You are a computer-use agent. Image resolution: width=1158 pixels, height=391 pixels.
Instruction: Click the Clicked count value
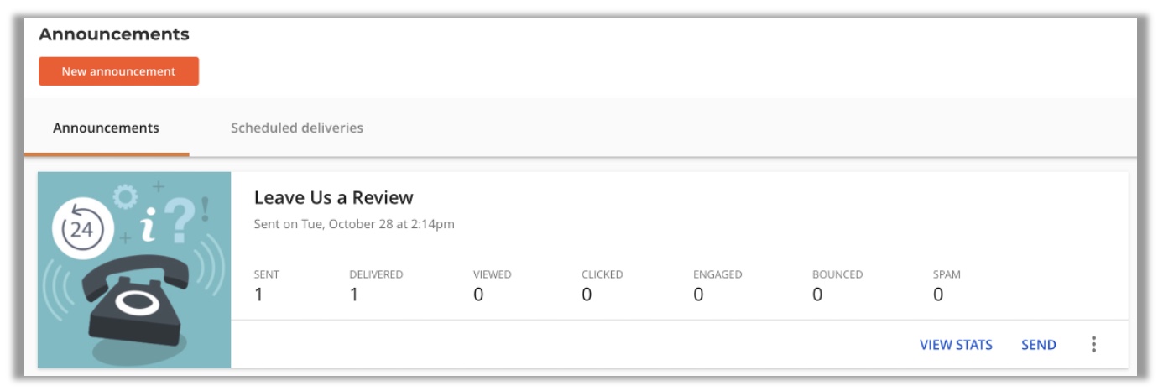pyautogui.click(x=587, y=295)
